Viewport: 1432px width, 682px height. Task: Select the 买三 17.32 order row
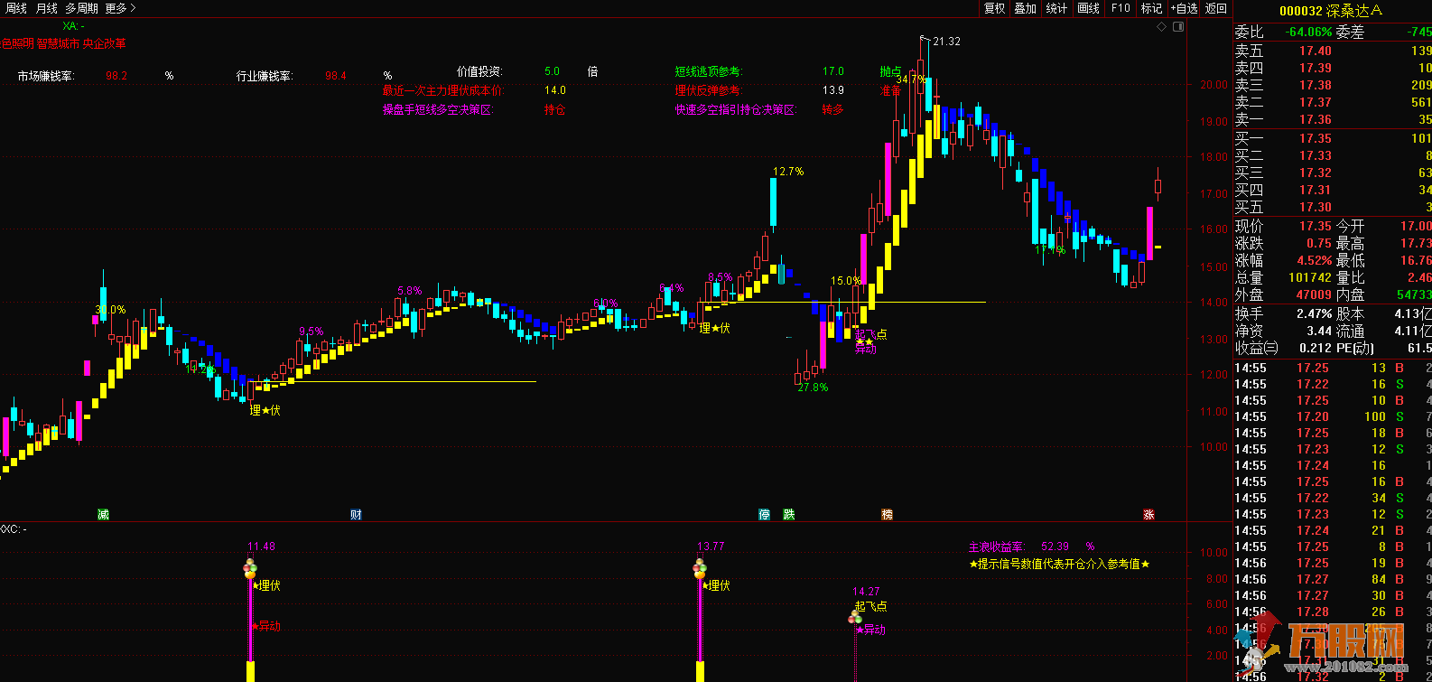[1333, 173]
